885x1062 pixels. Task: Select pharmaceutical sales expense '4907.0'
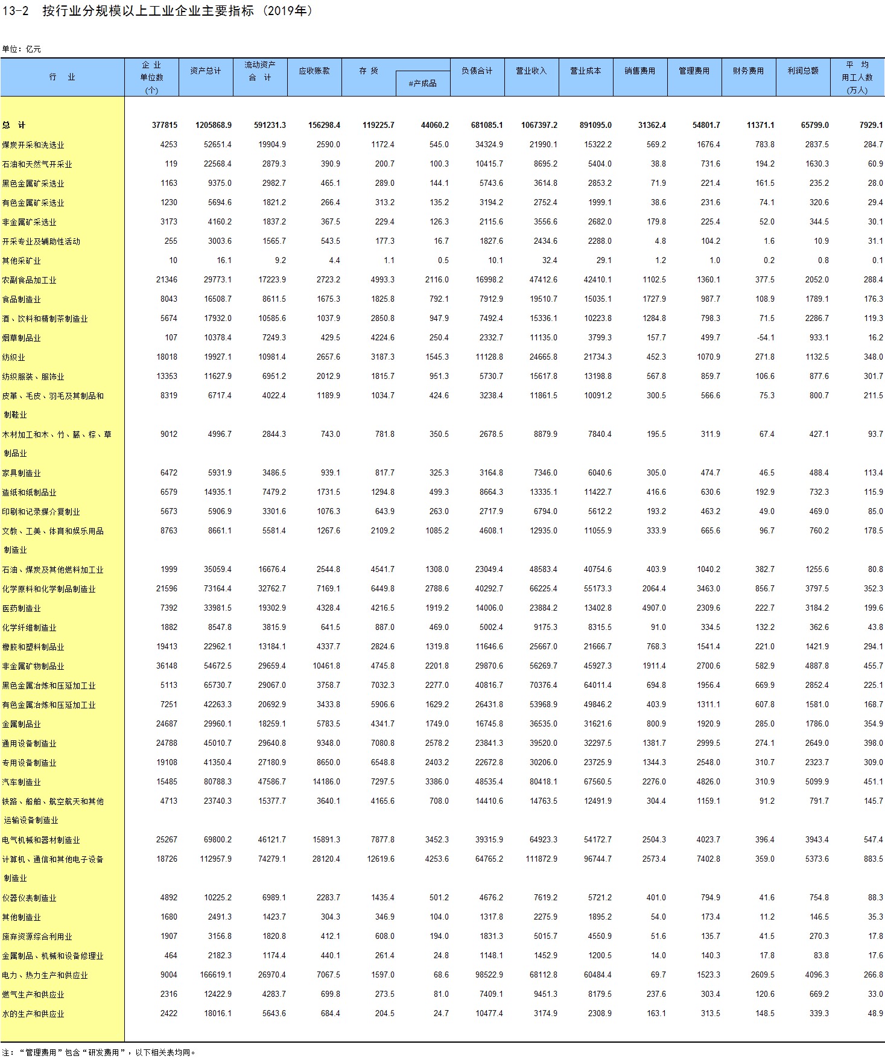coord(654,608)
